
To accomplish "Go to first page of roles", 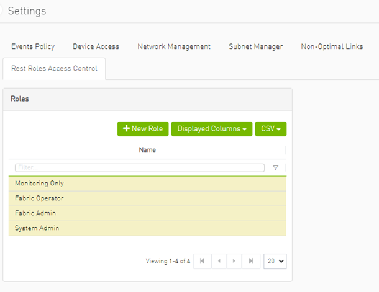I will [202, 261].
